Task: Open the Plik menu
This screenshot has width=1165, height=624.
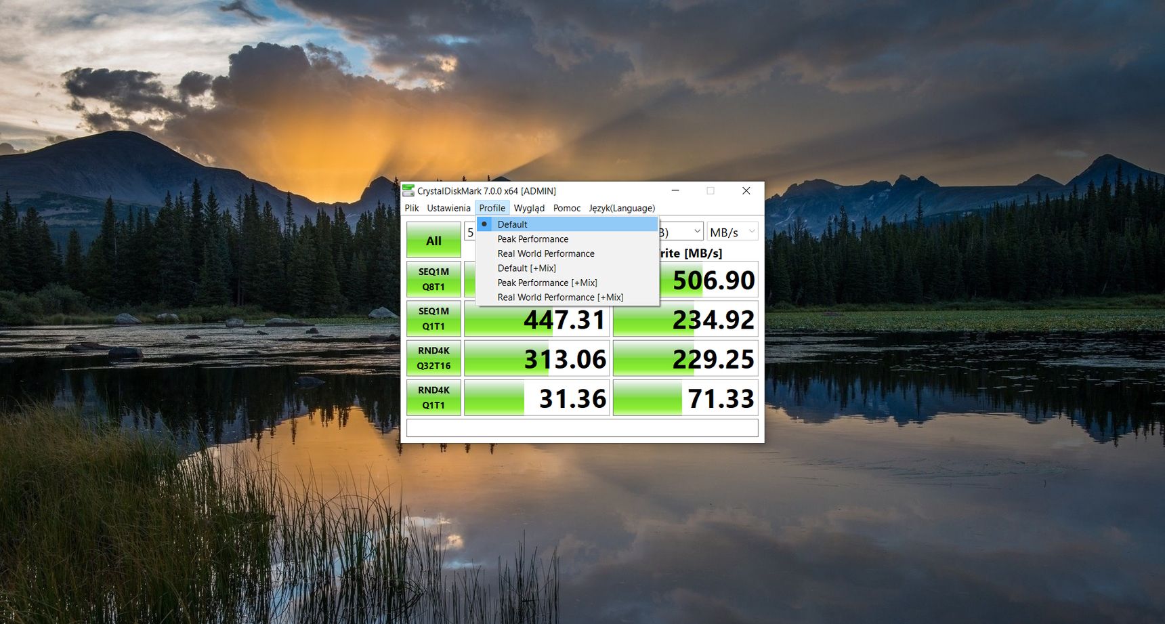Action: [412, 208]
